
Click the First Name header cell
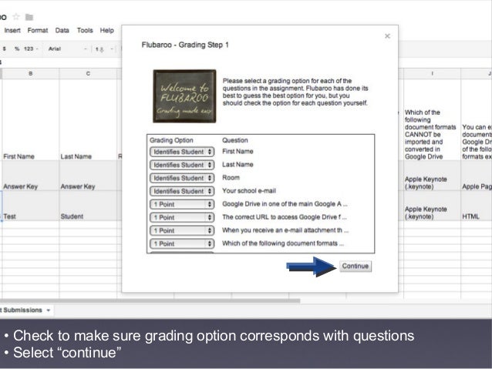tap(30, 119)
